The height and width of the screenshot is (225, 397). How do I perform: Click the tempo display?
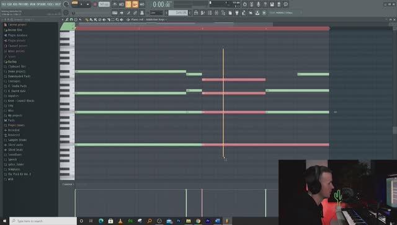coord(104,4)
